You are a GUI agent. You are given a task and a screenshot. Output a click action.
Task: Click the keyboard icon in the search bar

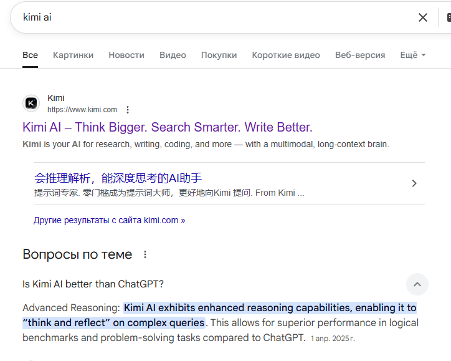448,17
